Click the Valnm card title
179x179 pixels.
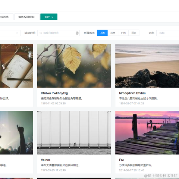[x=45, y=160]
